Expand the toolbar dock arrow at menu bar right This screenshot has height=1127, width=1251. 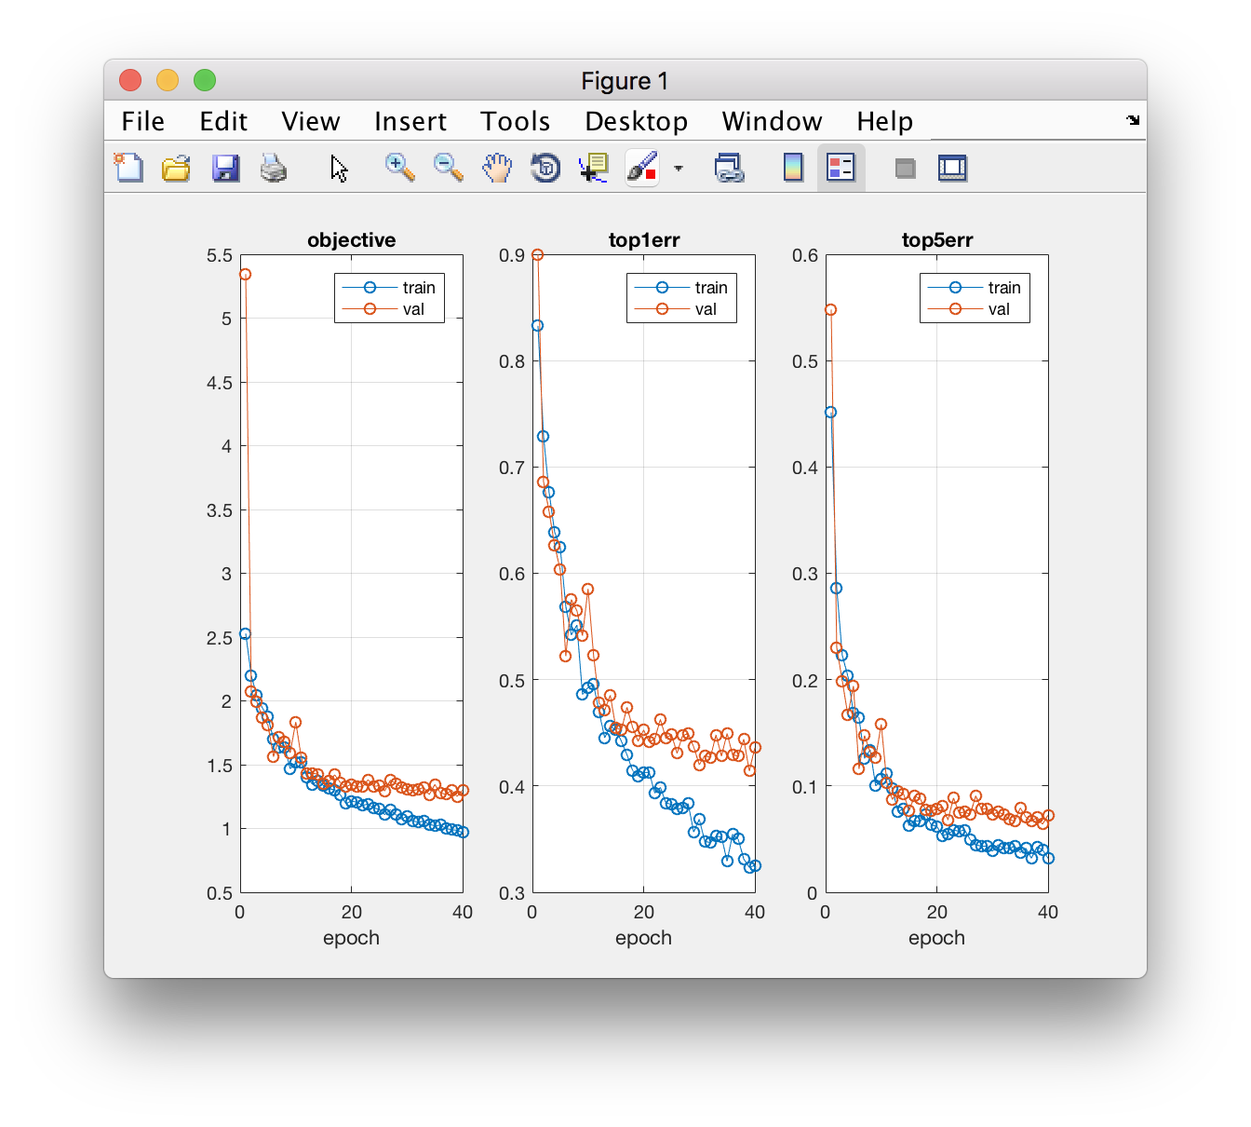(1133, 120)
